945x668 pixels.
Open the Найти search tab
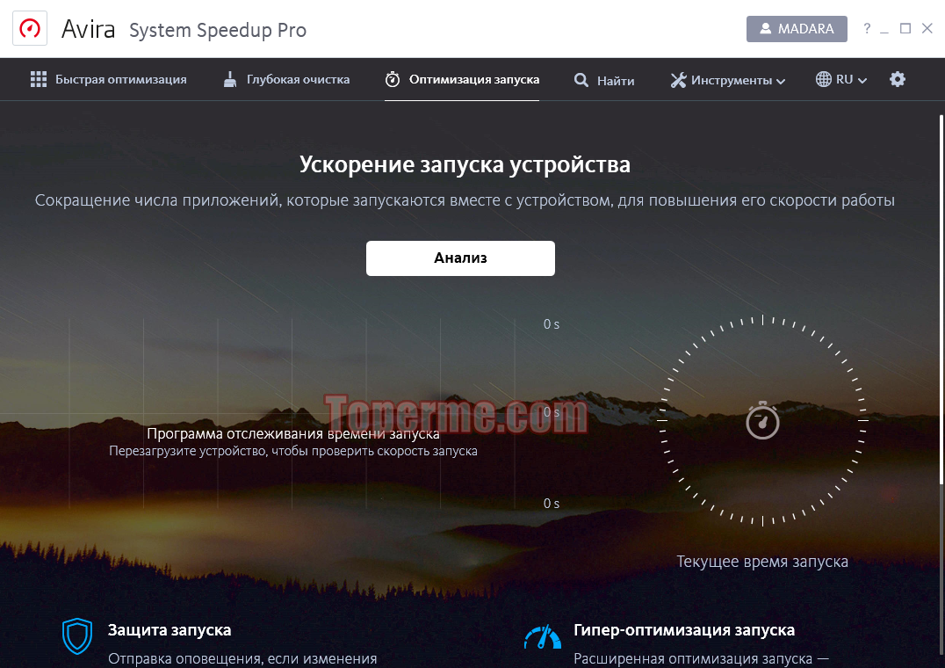(604, 80)
